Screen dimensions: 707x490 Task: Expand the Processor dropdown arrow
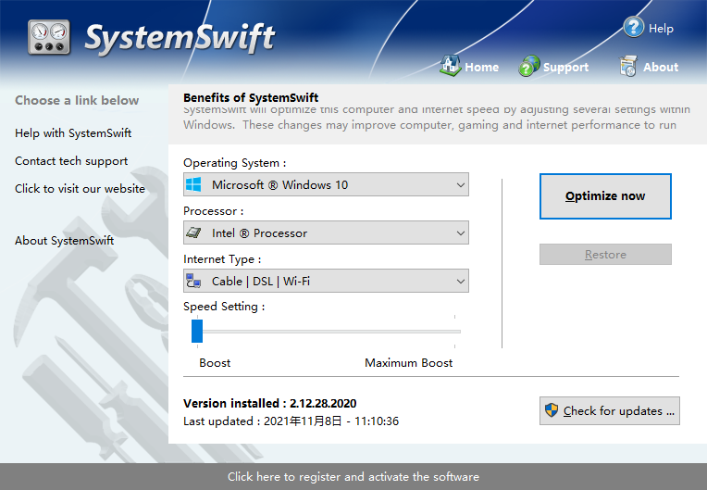click(460, 233)
